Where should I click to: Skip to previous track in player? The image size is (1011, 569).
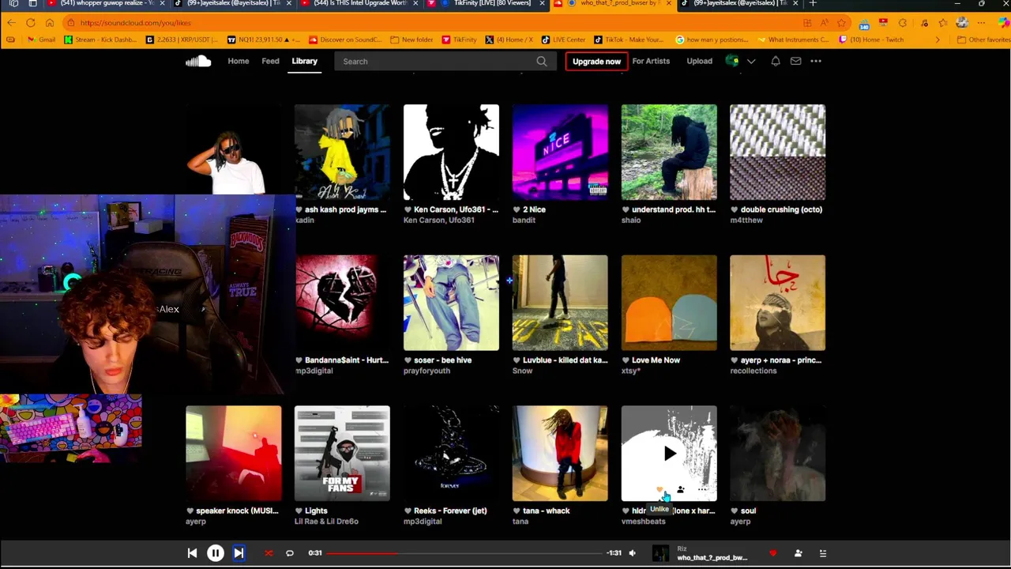[192, 553]
